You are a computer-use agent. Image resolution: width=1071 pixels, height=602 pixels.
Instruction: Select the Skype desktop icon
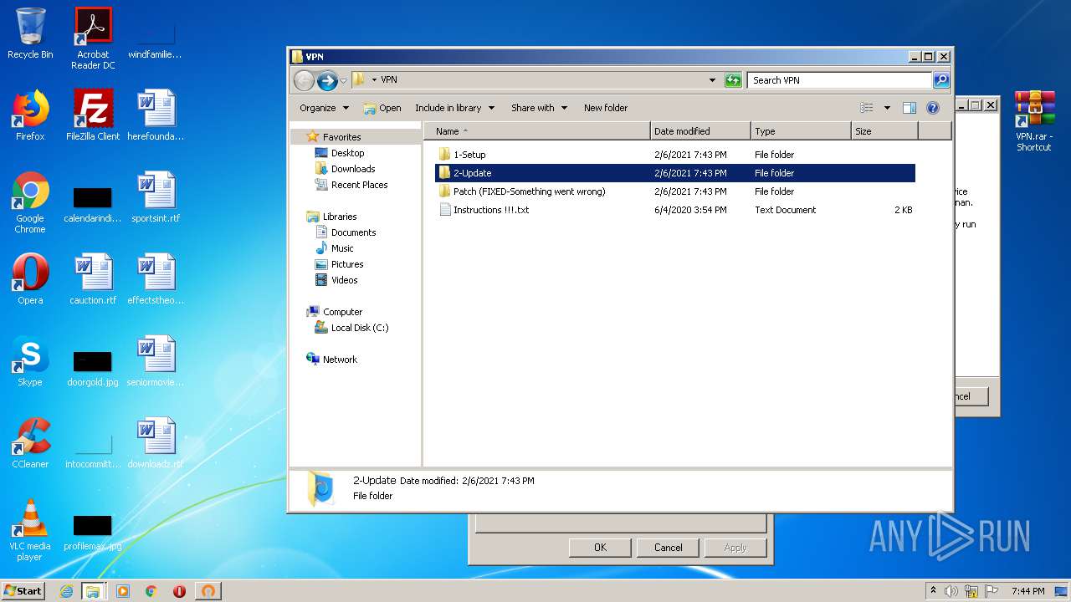click(x=30, y=361)
